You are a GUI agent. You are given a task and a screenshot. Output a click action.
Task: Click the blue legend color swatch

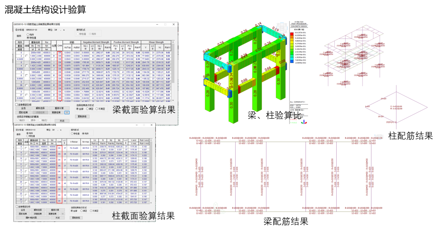(292, 62)
